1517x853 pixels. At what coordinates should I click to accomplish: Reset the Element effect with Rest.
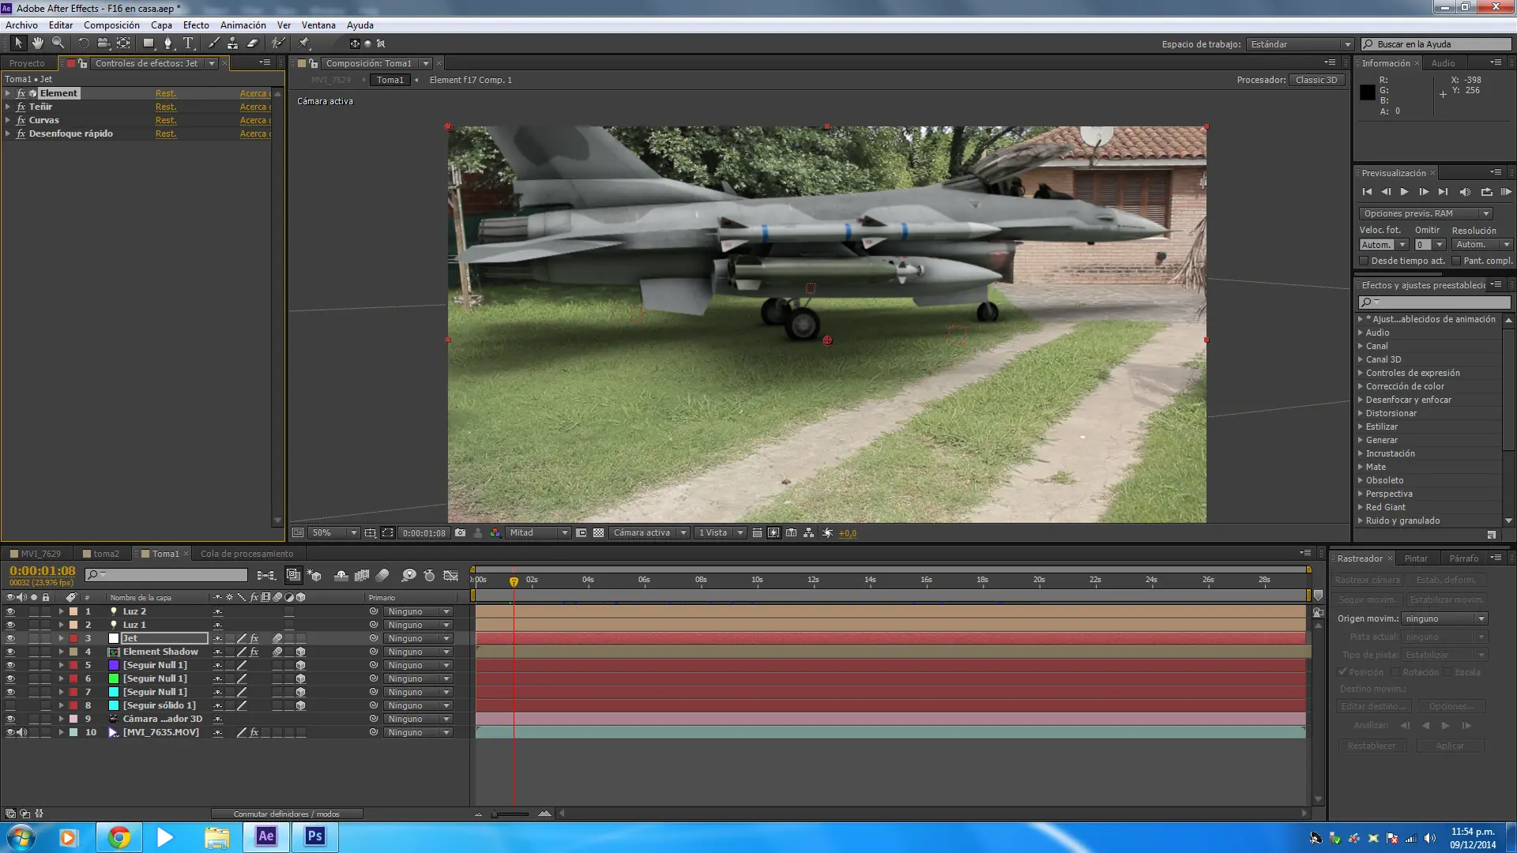tap(166, 93)
